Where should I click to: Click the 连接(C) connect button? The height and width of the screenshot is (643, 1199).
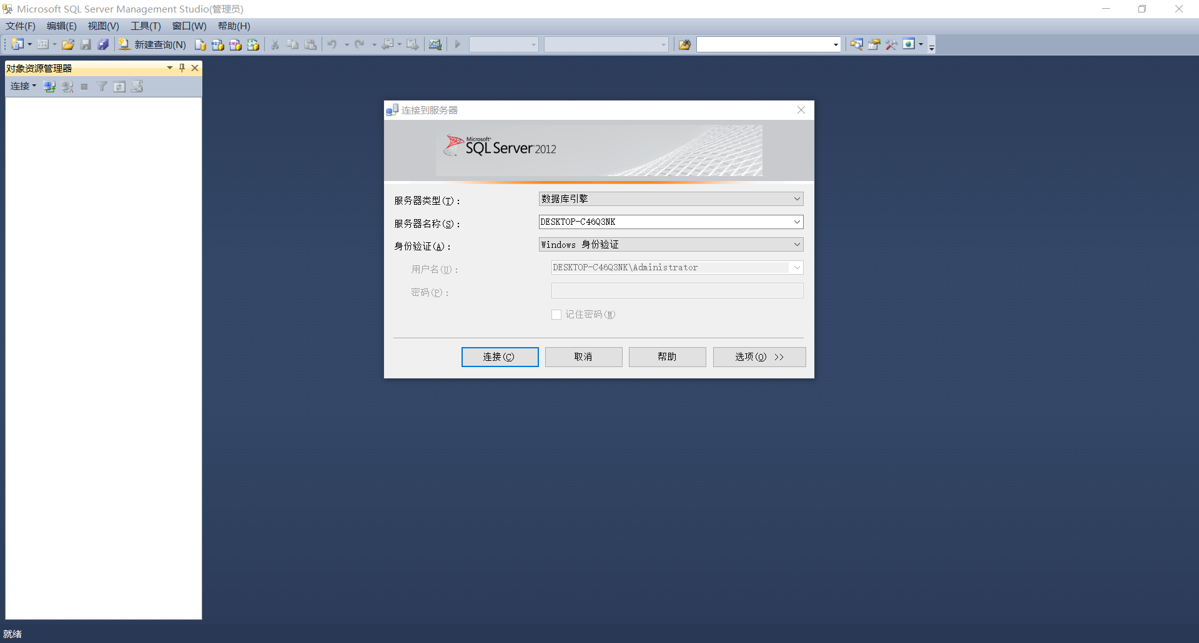pyautogui.click(x=500, y=357)
